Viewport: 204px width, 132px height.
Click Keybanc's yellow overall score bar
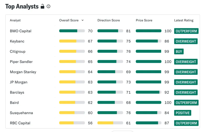(72, 41)
